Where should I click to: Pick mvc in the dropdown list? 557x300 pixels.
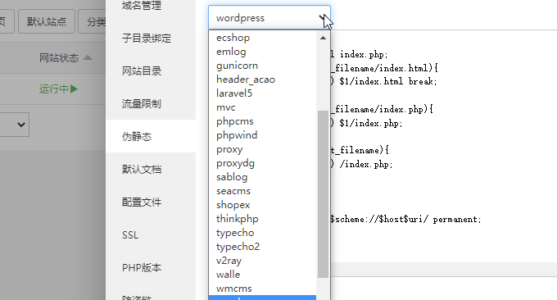click(262, 107)
